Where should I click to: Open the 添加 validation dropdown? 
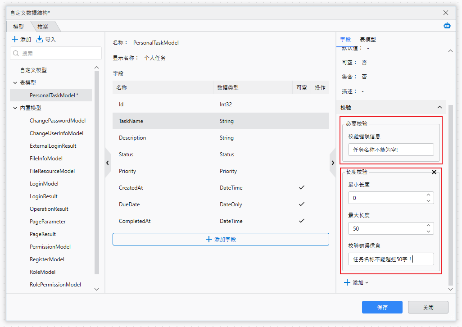pos(357,283)
